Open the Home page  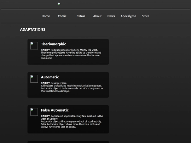click(x=46, y=16)
